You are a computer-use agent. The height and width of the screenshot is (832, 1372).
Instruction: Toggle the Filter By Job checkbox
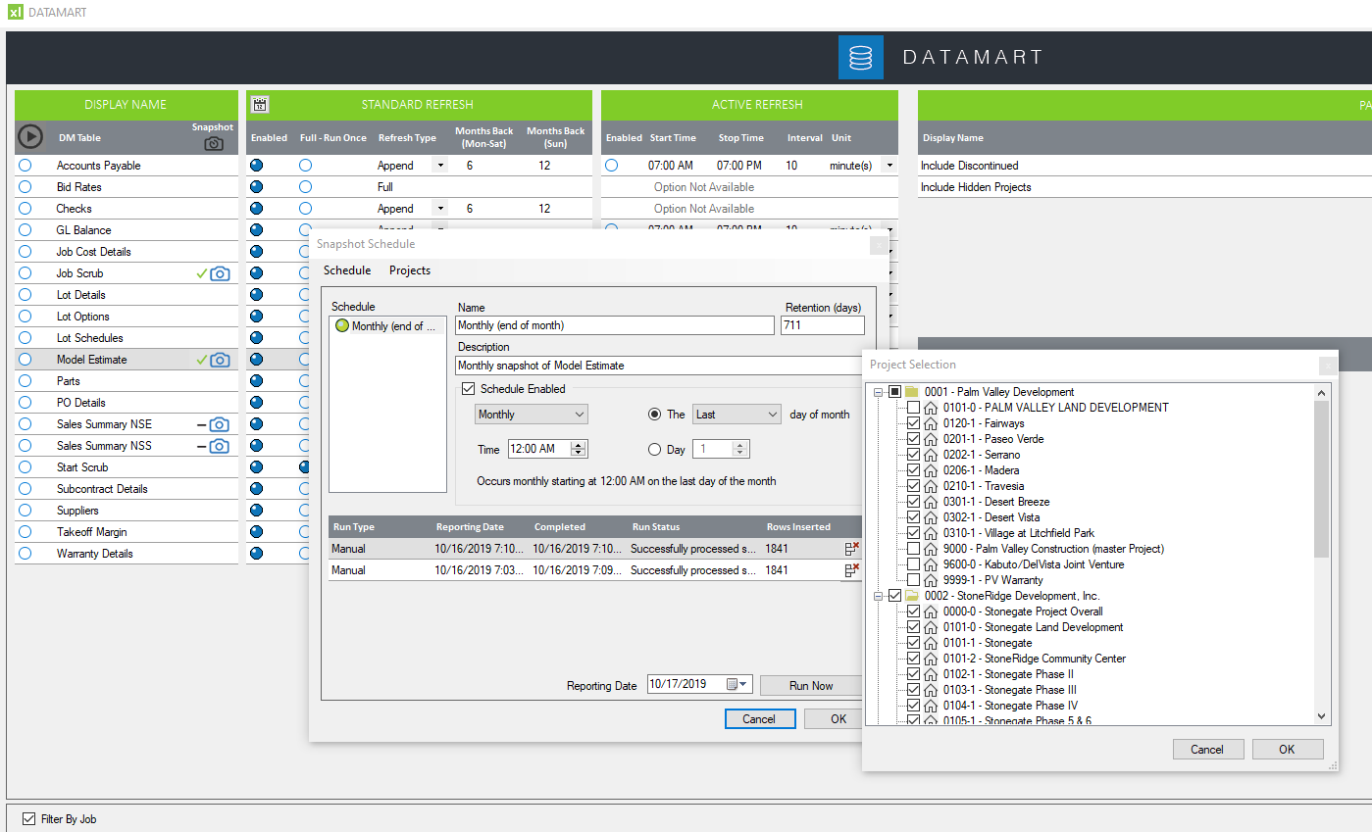(28, 819)
